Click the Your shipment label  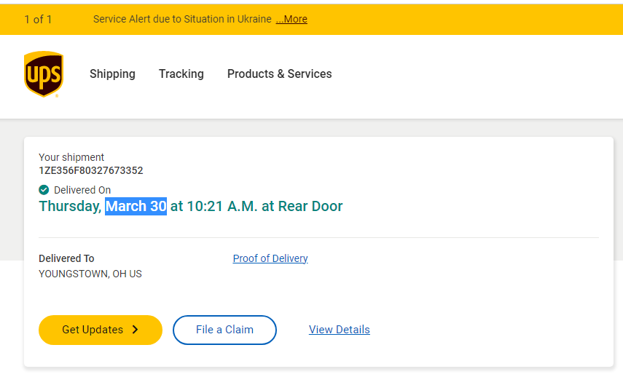point(71,157)
